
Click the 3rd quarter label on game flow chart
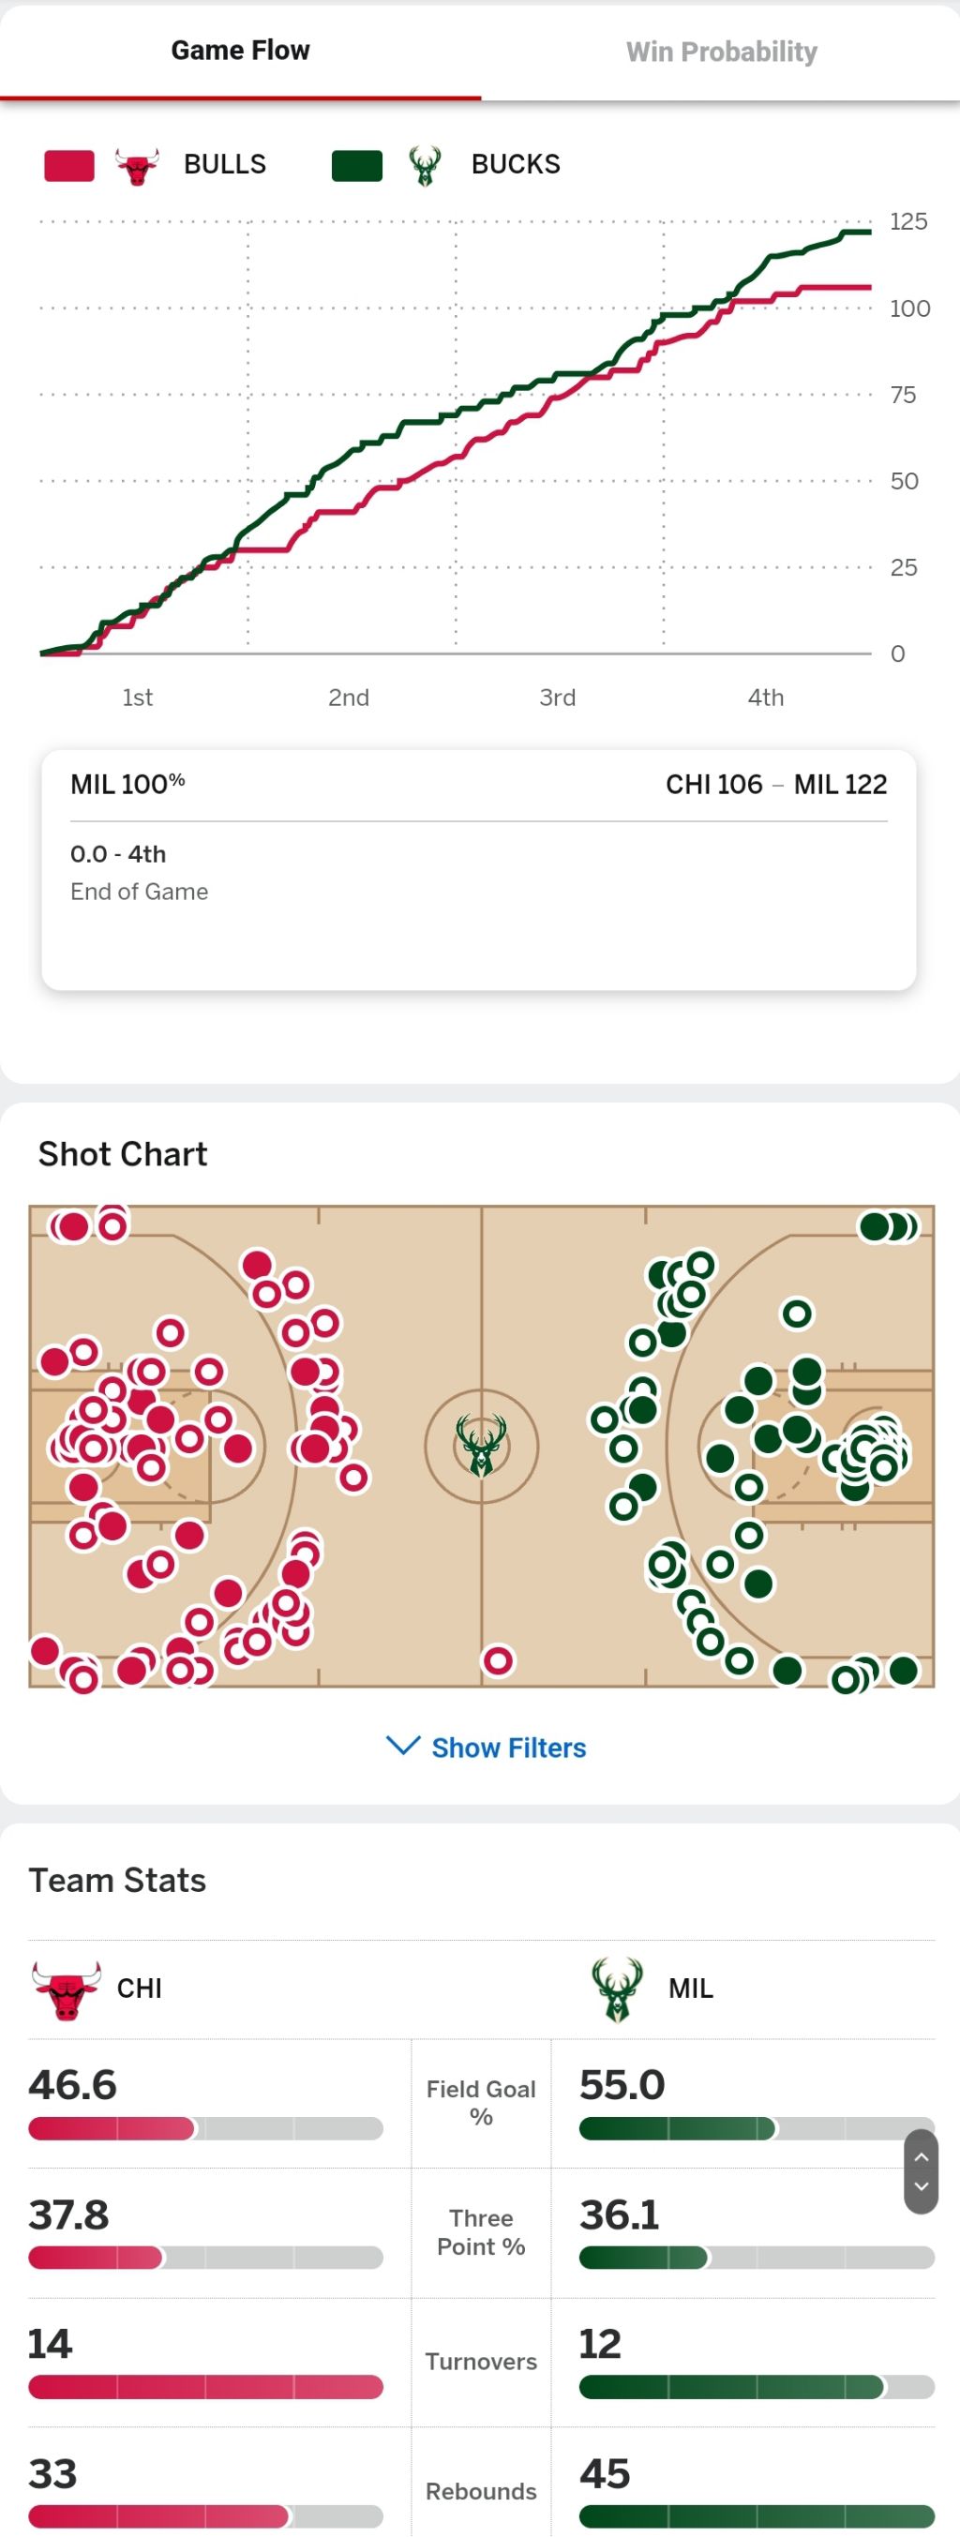pos(557,698)
